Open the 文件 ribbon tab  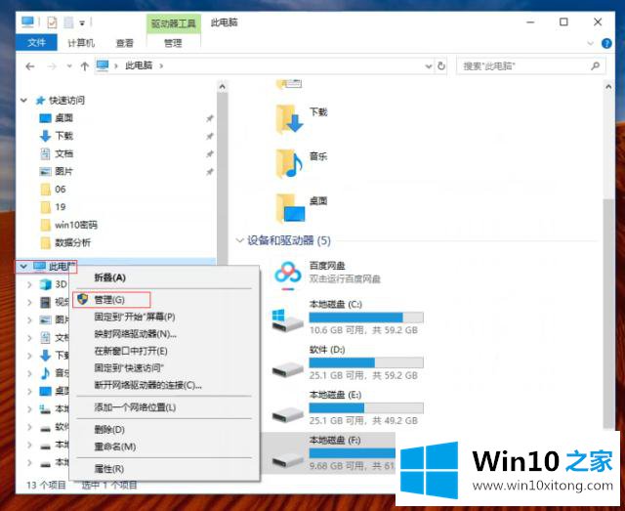(x=37, y=43)
